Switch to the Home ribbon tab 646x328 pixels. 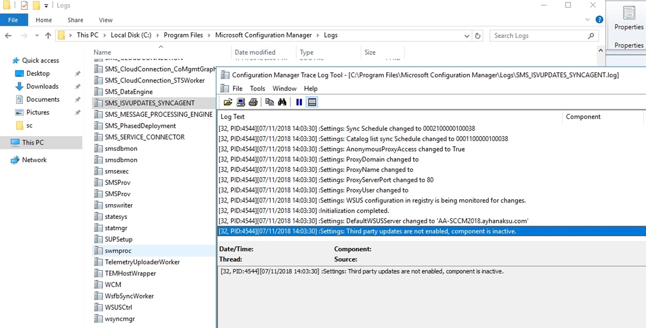coord(44,20)
